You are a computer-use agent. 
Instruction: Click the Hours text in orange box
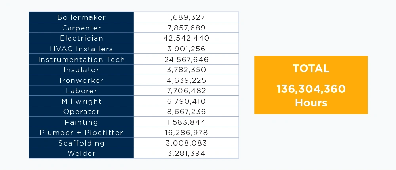(x=311, y=103)
